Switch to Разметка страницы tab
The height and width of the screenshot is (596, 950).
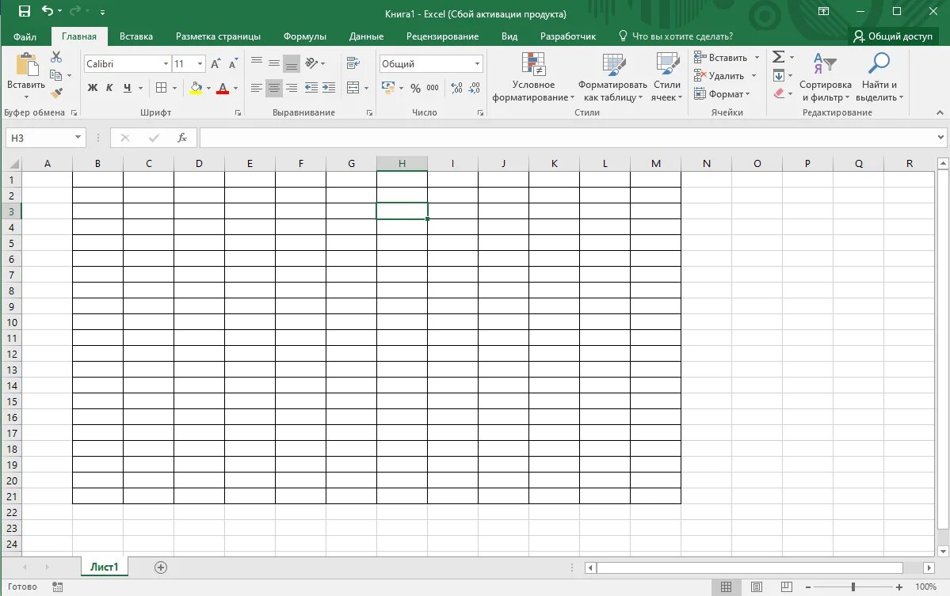218,36
